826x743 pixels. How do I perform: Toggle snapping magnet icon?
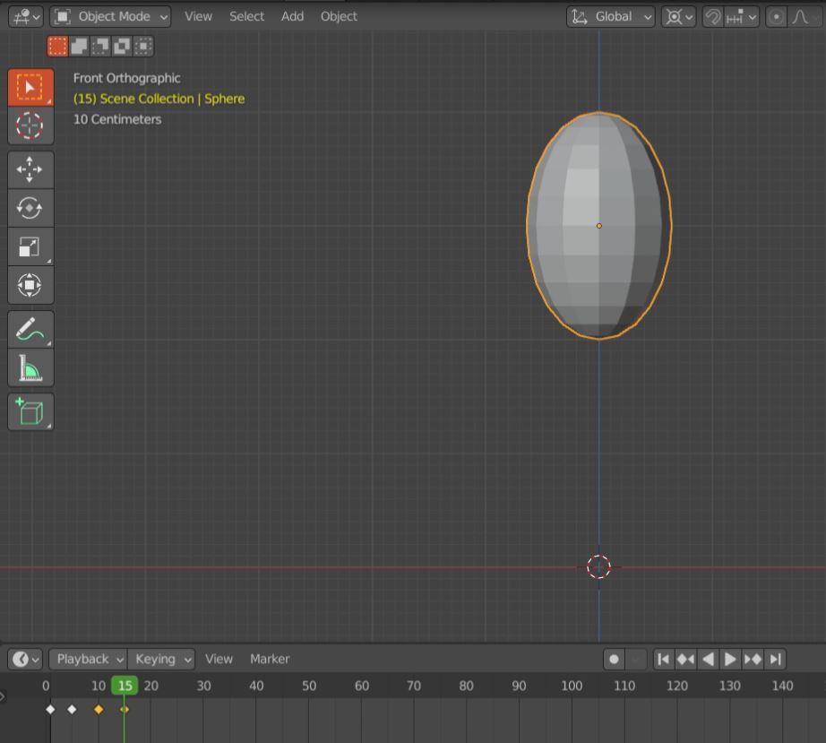pos(713,17)
